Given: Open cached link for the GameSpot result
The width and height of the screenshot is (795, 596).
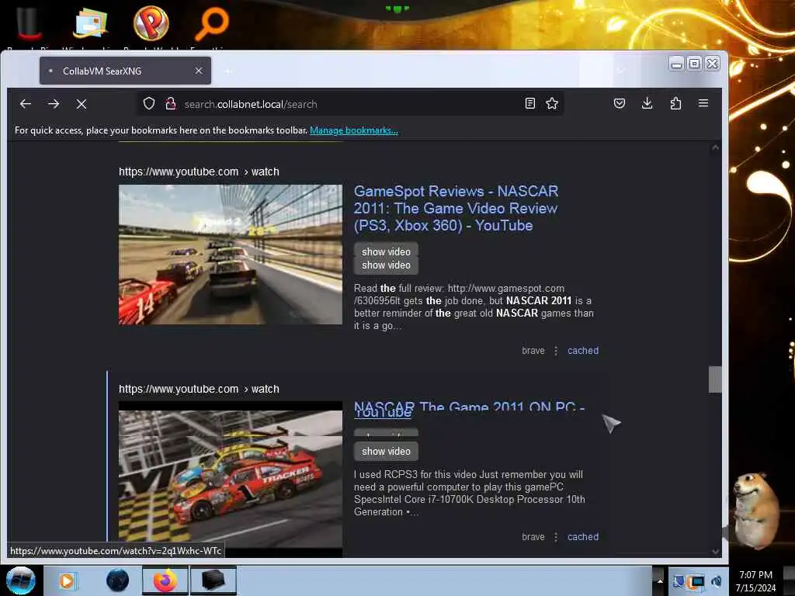Looking at the screenshot, I should [583, 351].
